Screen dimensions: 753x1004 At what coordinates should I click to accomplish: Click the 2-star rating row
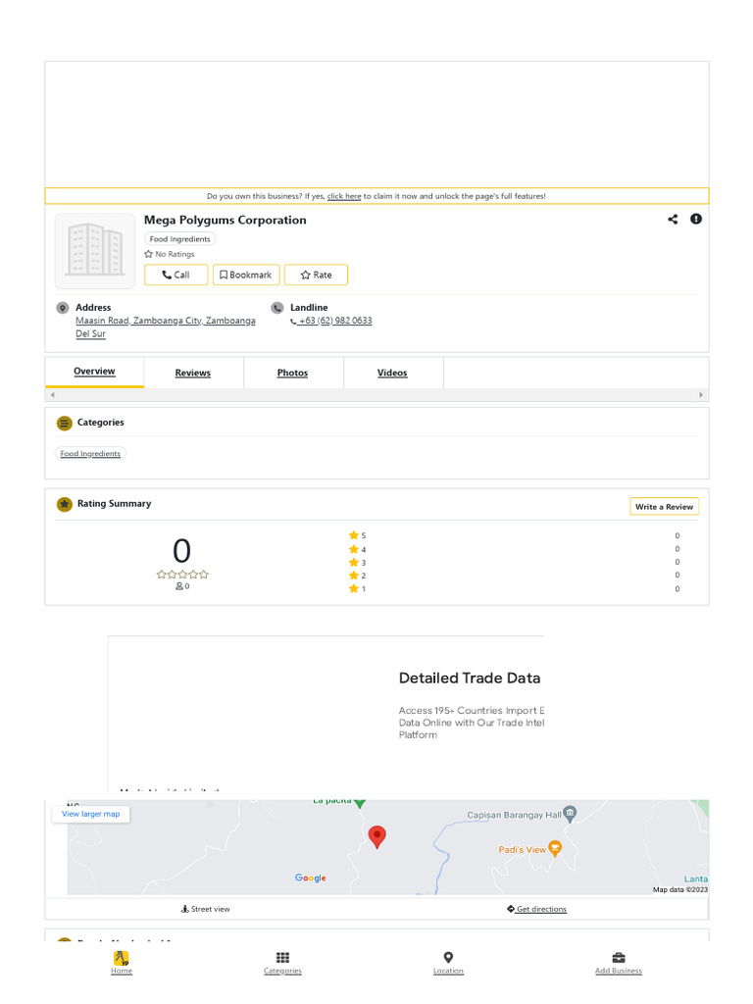coord(514,576)
